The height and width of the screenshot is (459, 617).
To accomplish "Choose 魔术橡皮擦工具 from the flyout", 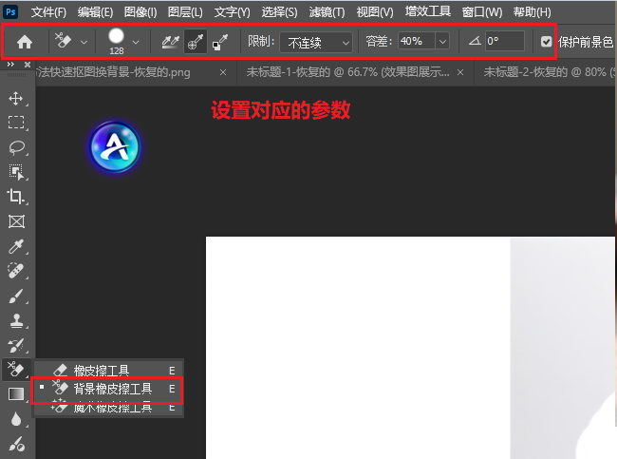I will [x=108, y=407].
